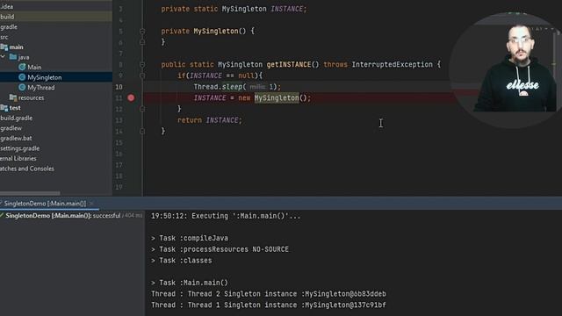This screenshot has width=562, height=316.
Task: Open settings.gradle file
Action: coord(20,148)
